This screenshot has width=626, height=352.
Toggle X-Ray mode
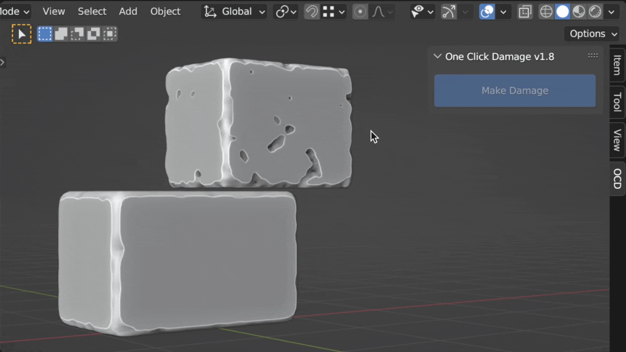coord(525,11)
